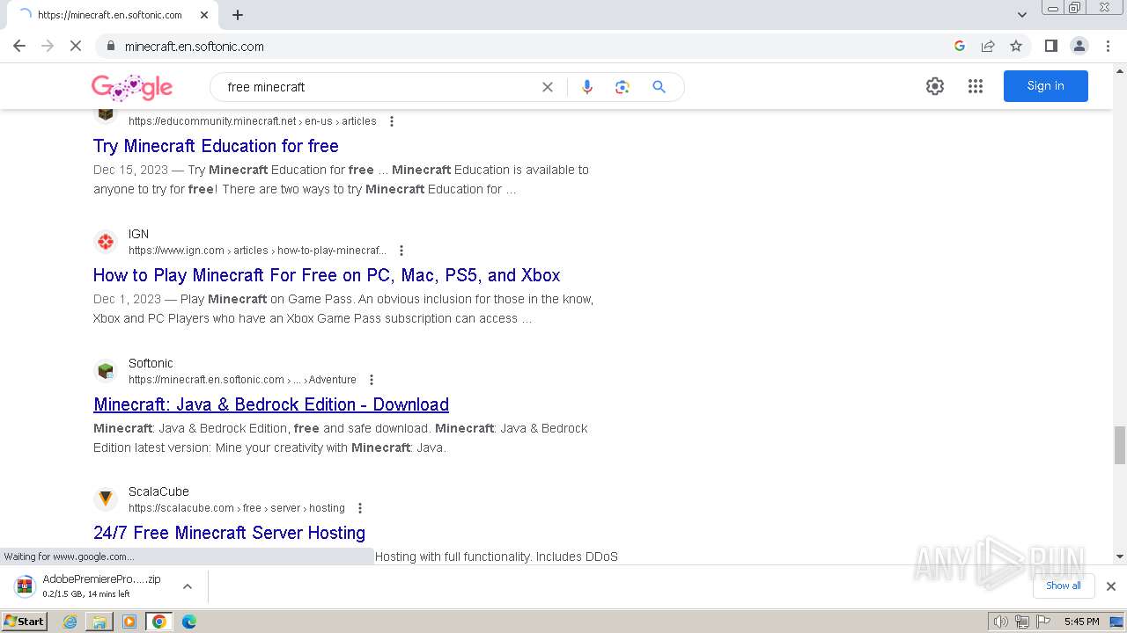The image size is (1127, 633).
Task: Click the Softonic site favicon
Action: 106,371
